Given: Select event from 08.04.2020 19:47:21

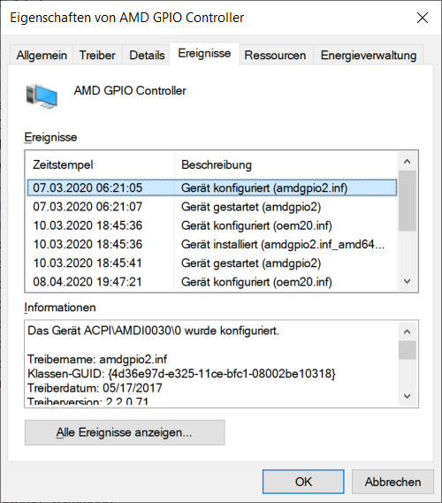Looking at the screenshot, I should pyautogui.click(x=212, y=282).
